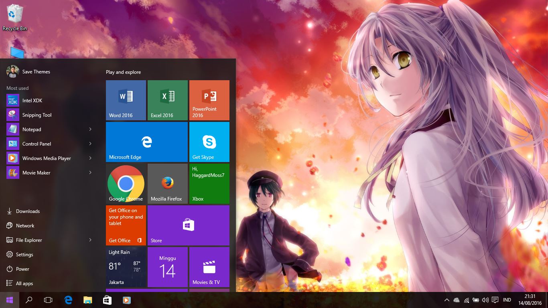548x308 pixels.
Task: Expand Windows Media Player jump list arrow
Action: [90, 158]
